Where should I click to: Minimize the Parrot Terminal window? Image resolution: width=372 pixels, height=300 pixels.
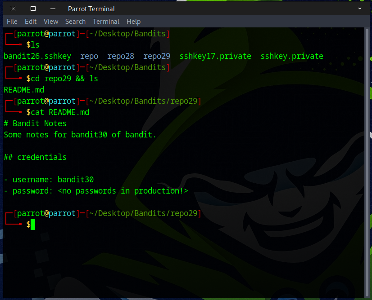53,9
